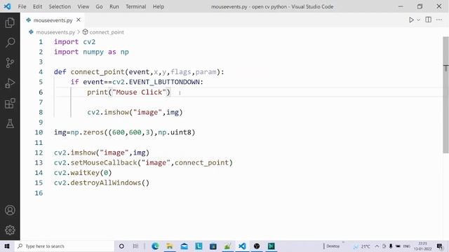Viewport: 449px width, 252px height.
Task: Open the 'L' app on taskbar
Action: pyautogui.click(x=199, y=246)
